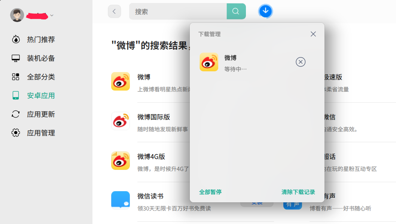Toggle the blue download manager button
This screenshot has width=396, height=224.
tap(265, 11)
